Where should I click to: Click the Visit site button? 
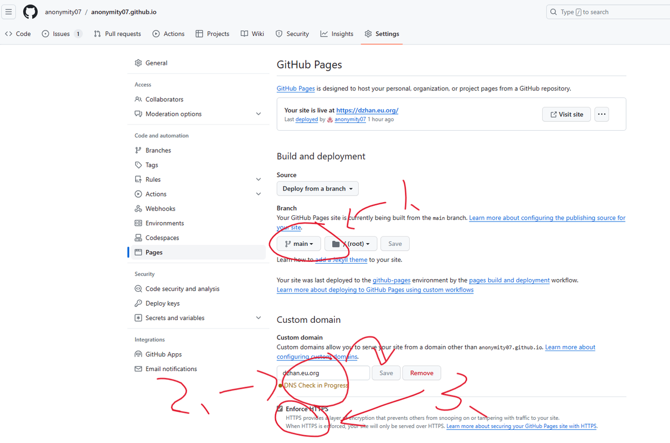coord(566,115)
